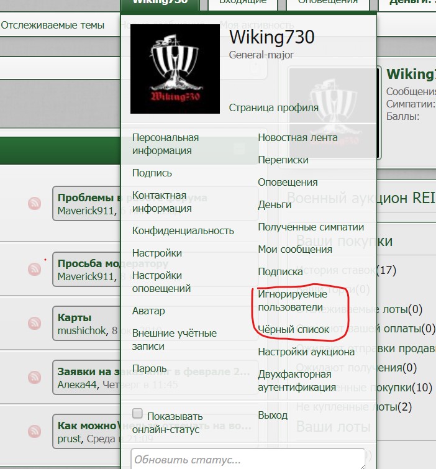The image size is (436, 469).
Task: Select Подпись menu item
Action: pos(152,173)
